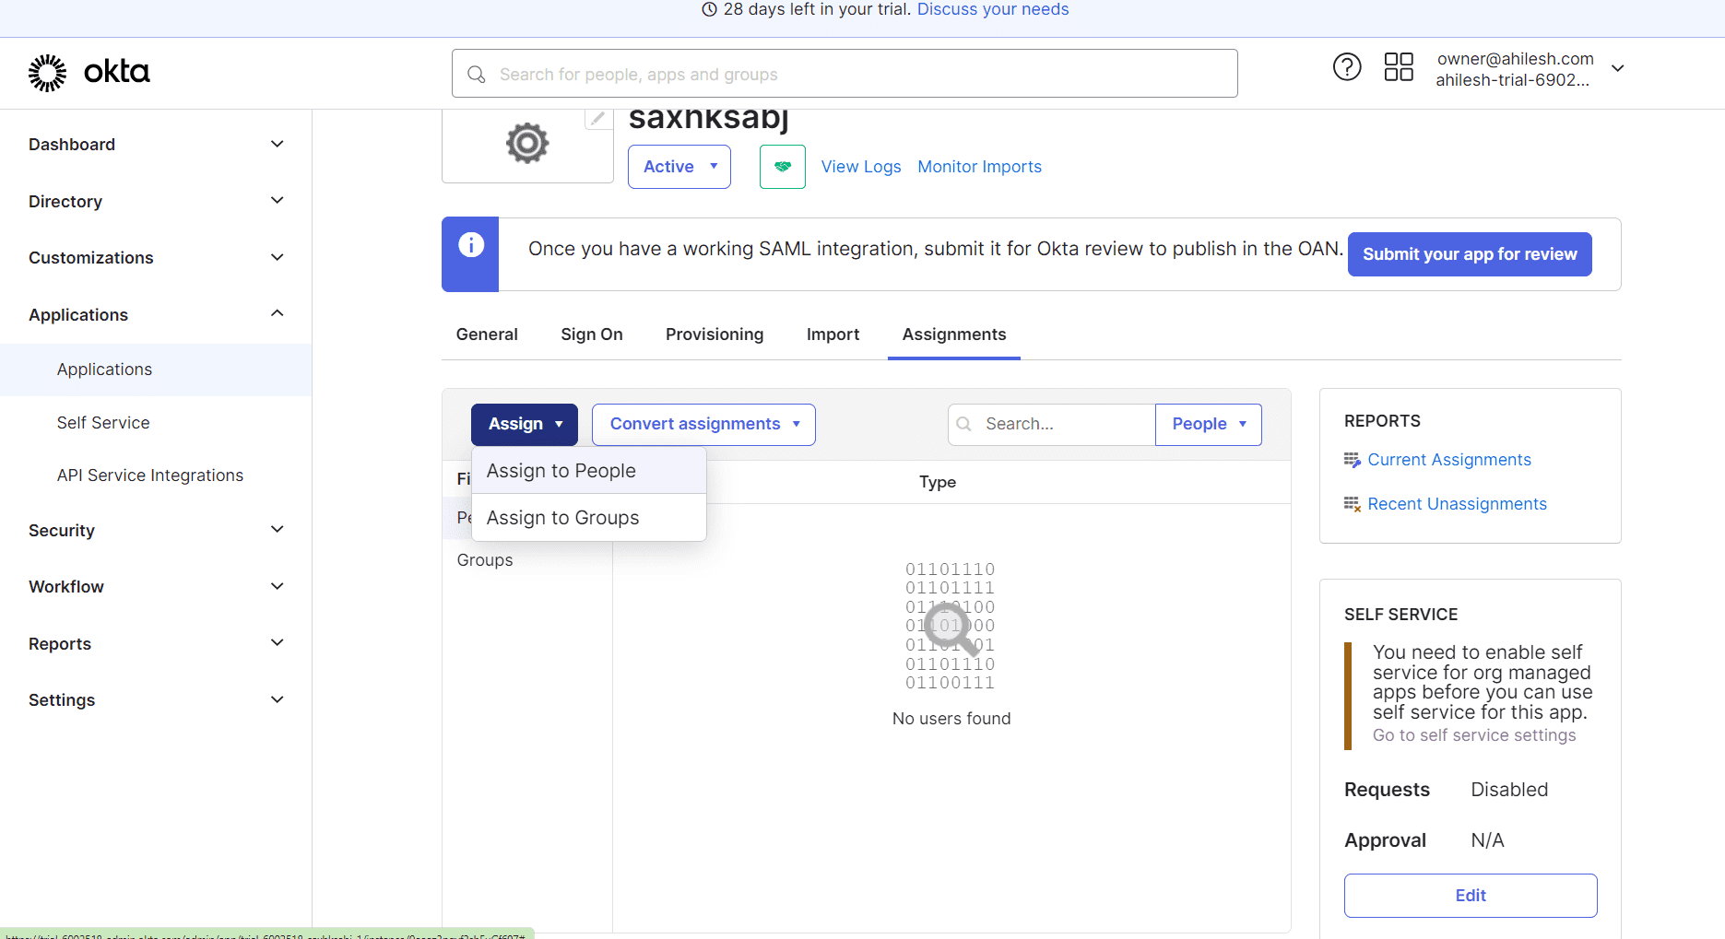This screenshot has height=939, width=1725.
Task: Switch to the Provisioning tab
Action: click(715, 335)
